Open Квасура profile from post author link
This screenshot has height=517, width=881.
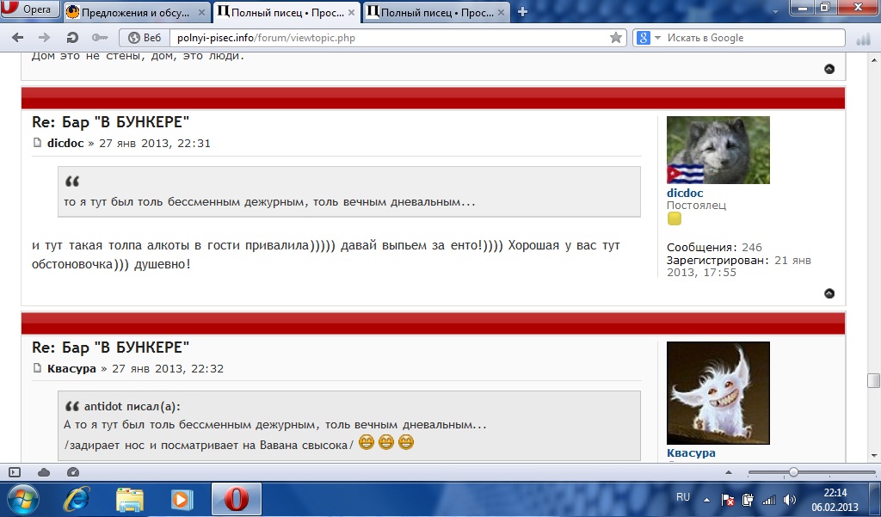click(71, 369)
